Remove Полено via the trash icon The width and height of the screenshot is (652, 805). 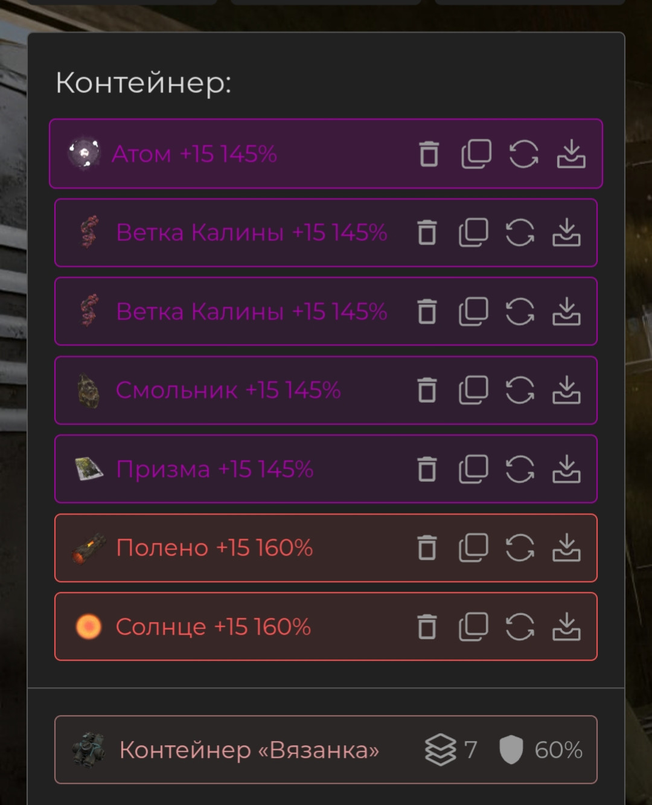click(x=429, y=548)
